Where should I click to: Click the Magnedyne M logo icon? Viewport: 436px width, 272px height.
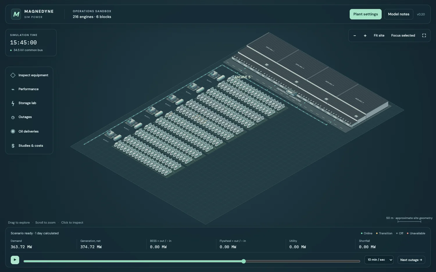click(x=16, y=14)
